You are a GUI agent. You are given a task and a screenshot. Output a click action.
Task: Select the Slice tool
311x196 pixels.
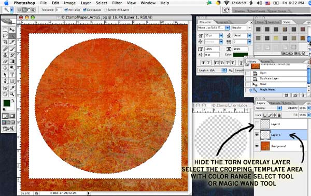pyautogui.click(x=12, y=42)
